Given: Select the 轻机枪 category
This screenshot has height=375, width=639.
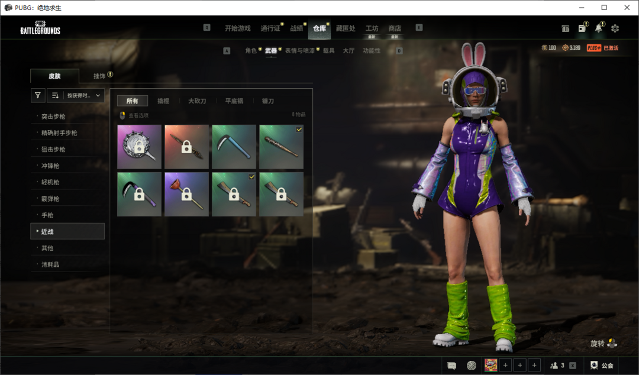Looking at the screenshot, I should (x=67, y=182).
